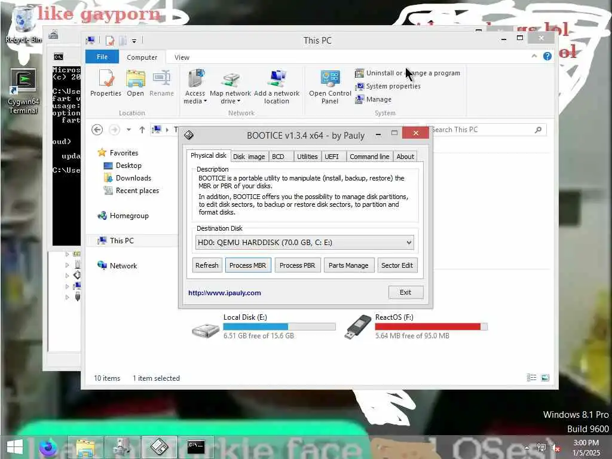Open the ipauly.com link

point(225,293)
